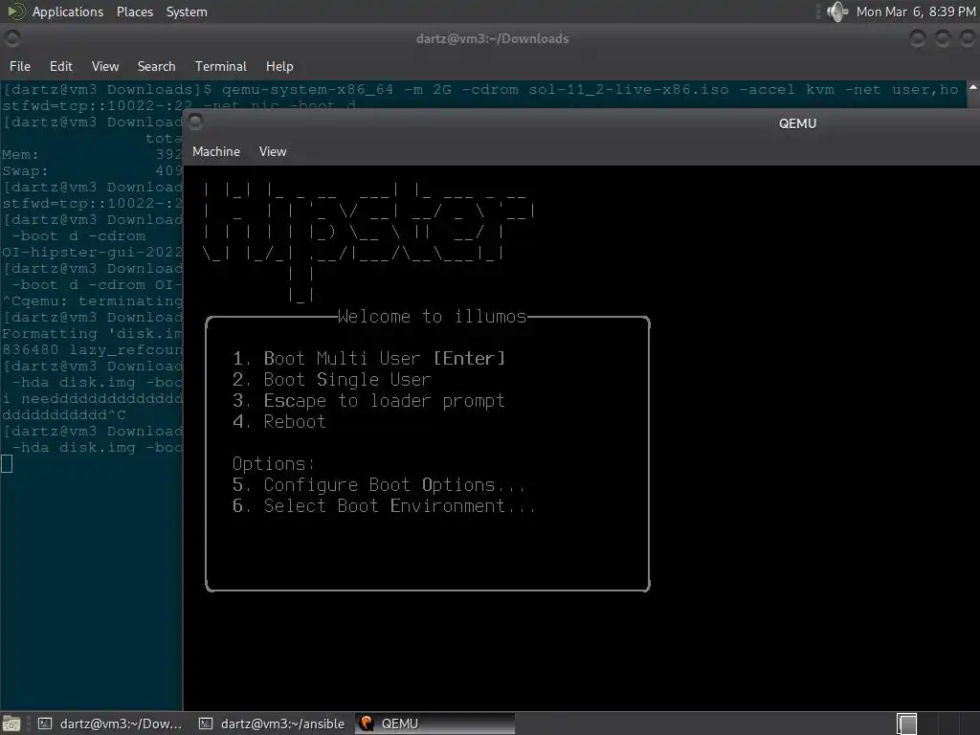Screen dimensions: 980x735
Task: Open the Places menu
Action: pyautogui.click(x=134, y=11)
